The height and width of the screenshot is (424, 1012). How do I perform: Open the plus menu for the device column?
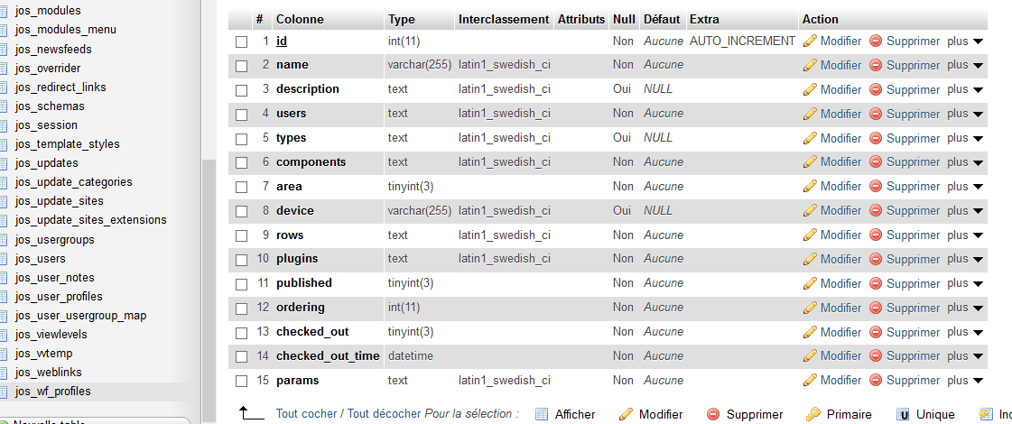(965, 210)
